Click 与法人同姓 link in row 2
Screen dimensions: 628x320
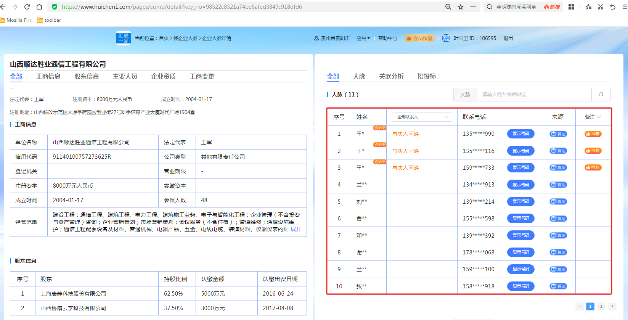pyautogui.click(x=405, y=151)
